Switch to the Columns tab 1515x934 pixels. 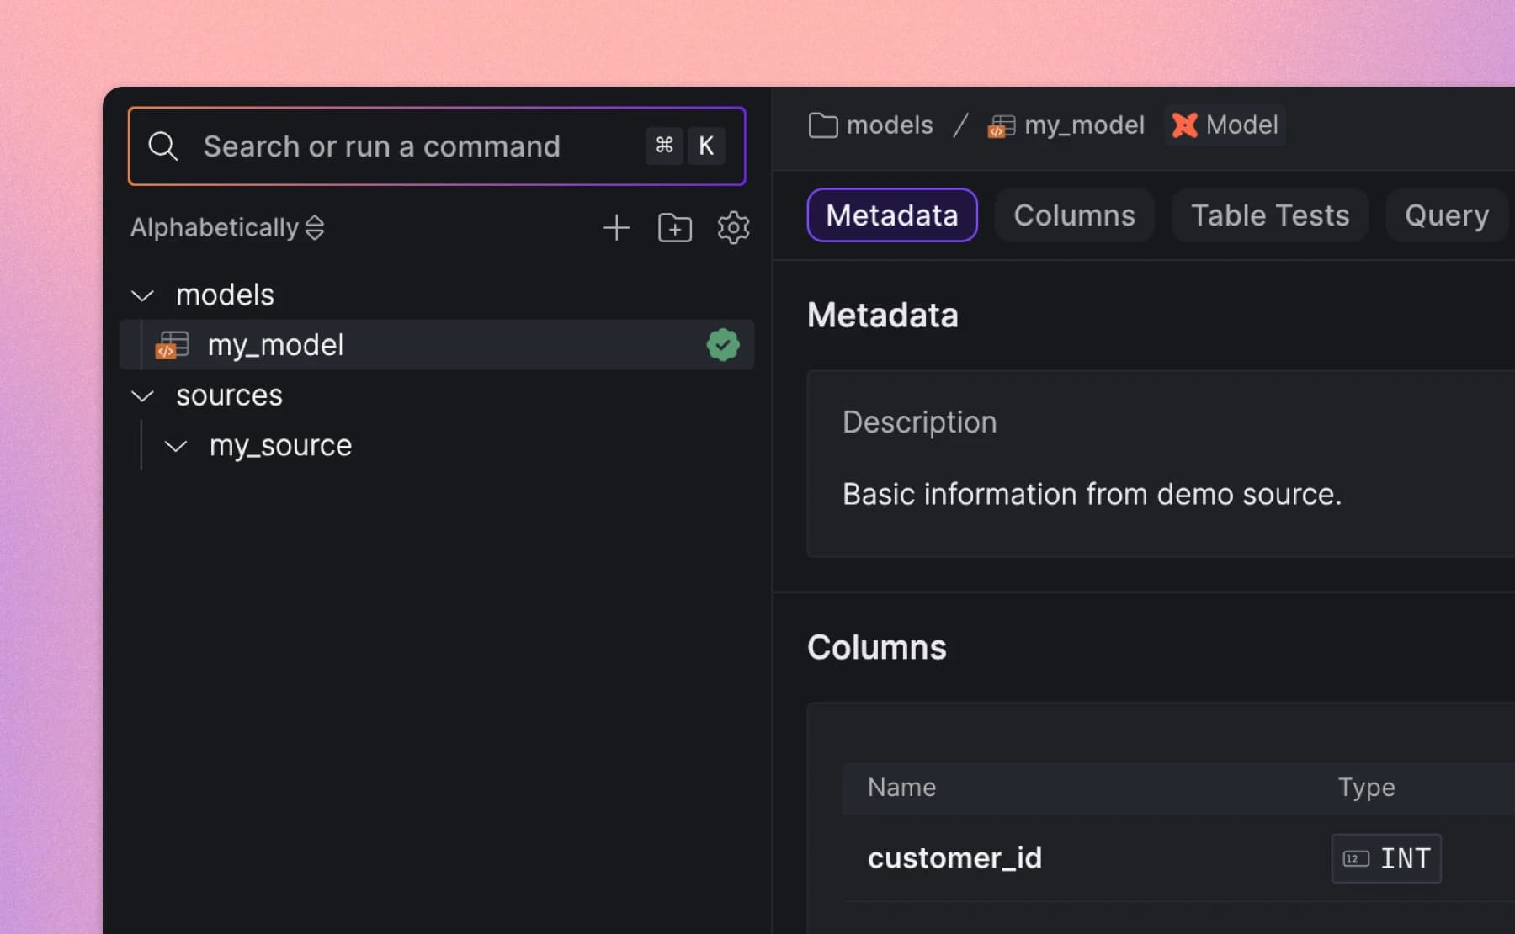(x=1074, y=215)
